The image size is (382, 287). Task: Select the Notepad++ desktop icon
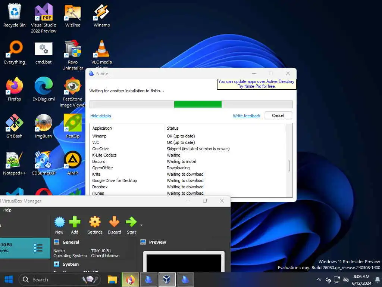pos(15,164)
